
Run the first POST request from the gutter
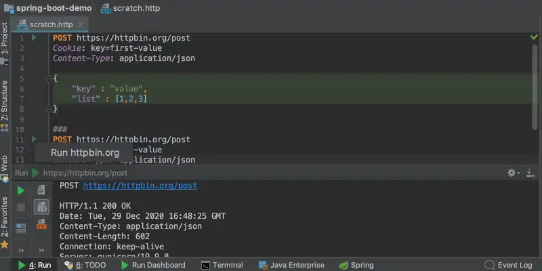pyautogui.click(x=35, y=38)
